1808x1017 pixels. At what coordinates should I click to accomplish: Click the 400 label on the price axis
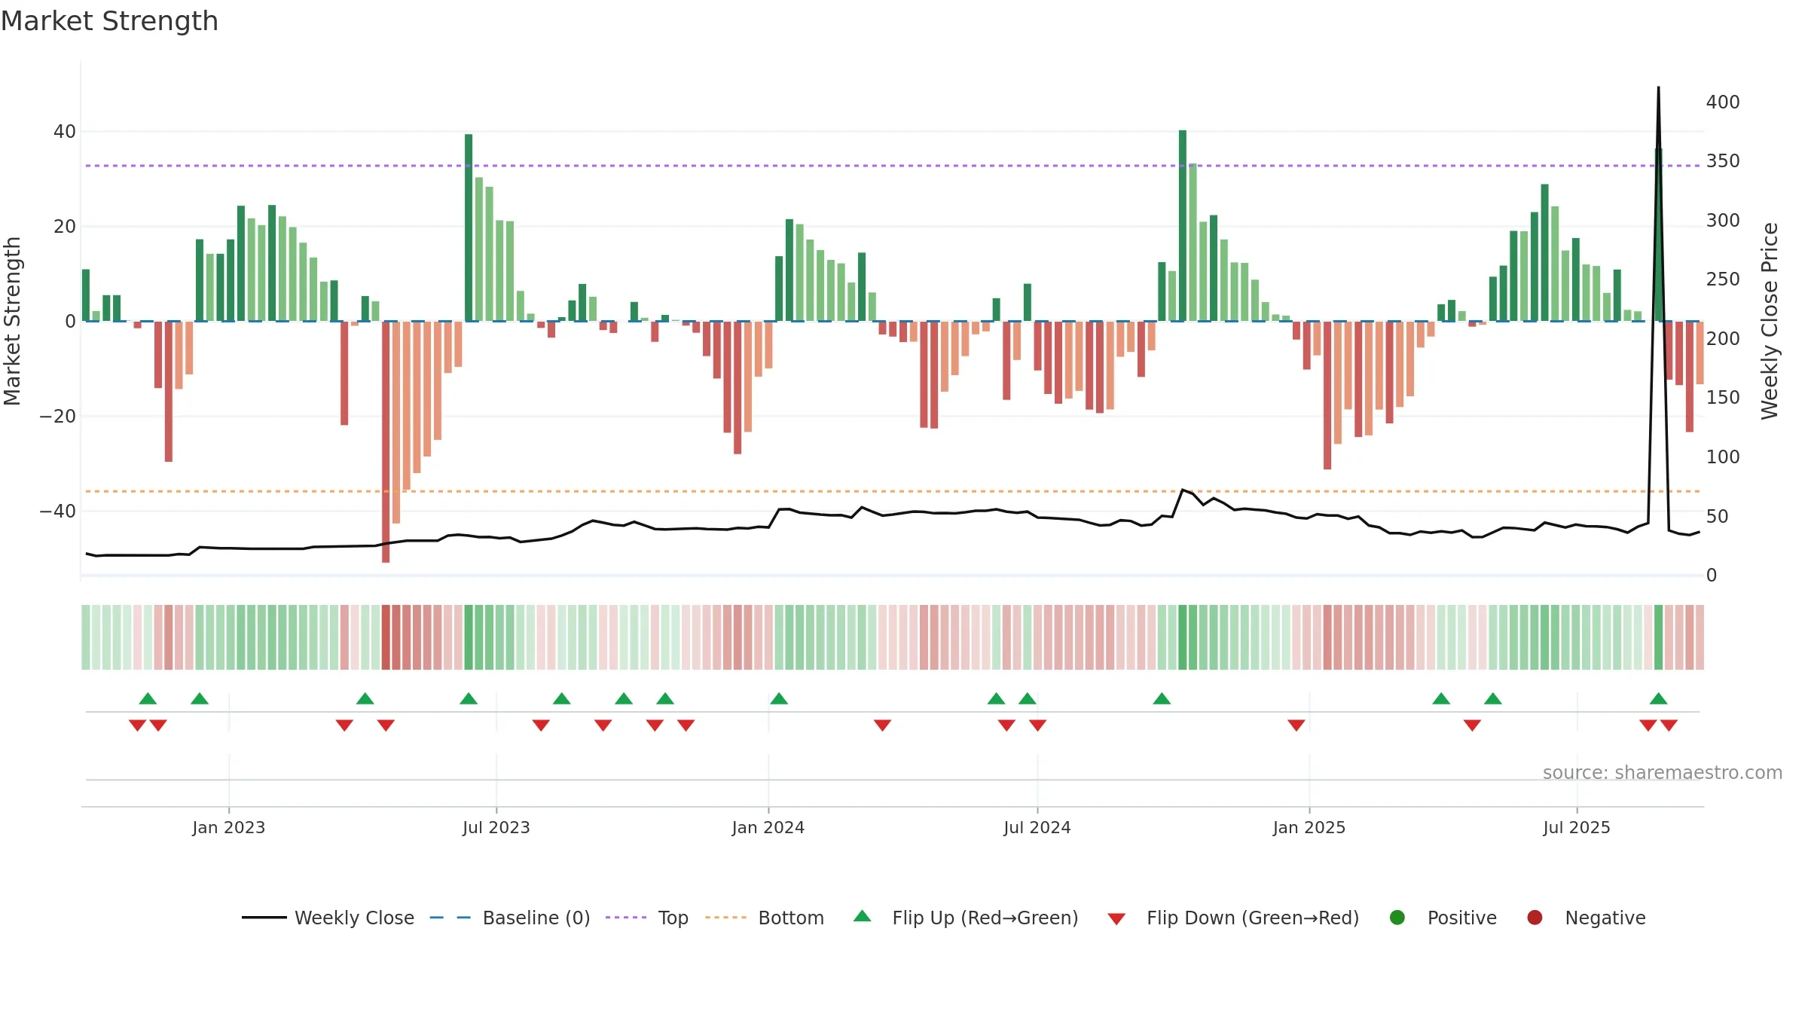click(1723, 102)
